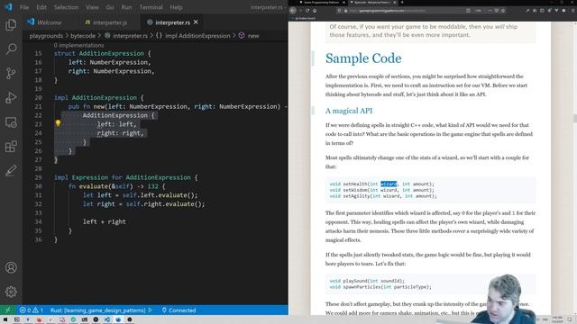Close the interpreter.rs editor tab

(196, 22)
